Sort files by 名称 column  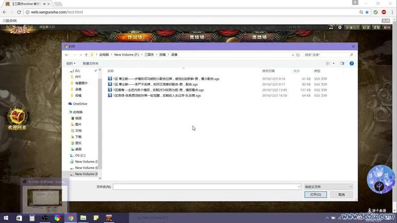coord(111,71)
